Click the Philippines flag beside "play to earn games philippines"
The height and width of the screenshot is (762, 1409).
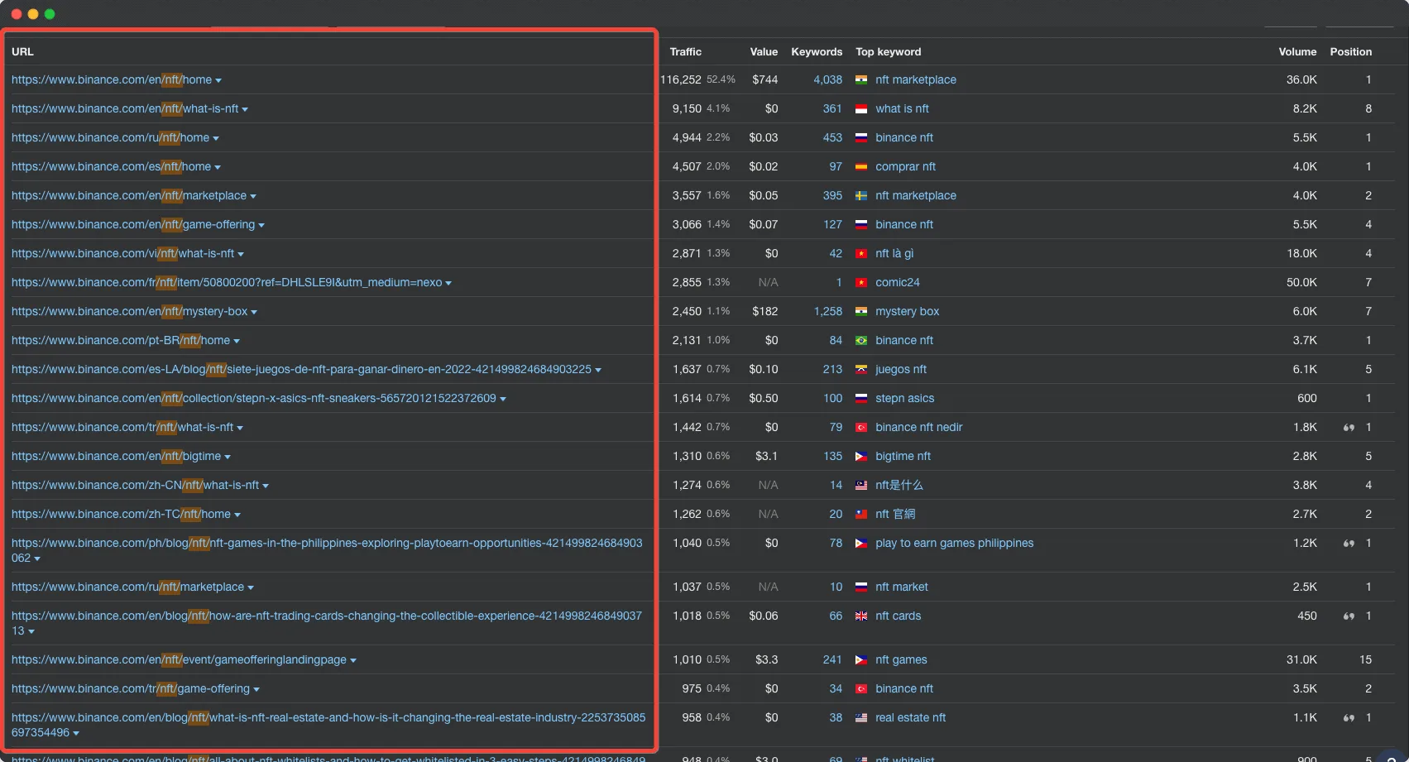861,544
